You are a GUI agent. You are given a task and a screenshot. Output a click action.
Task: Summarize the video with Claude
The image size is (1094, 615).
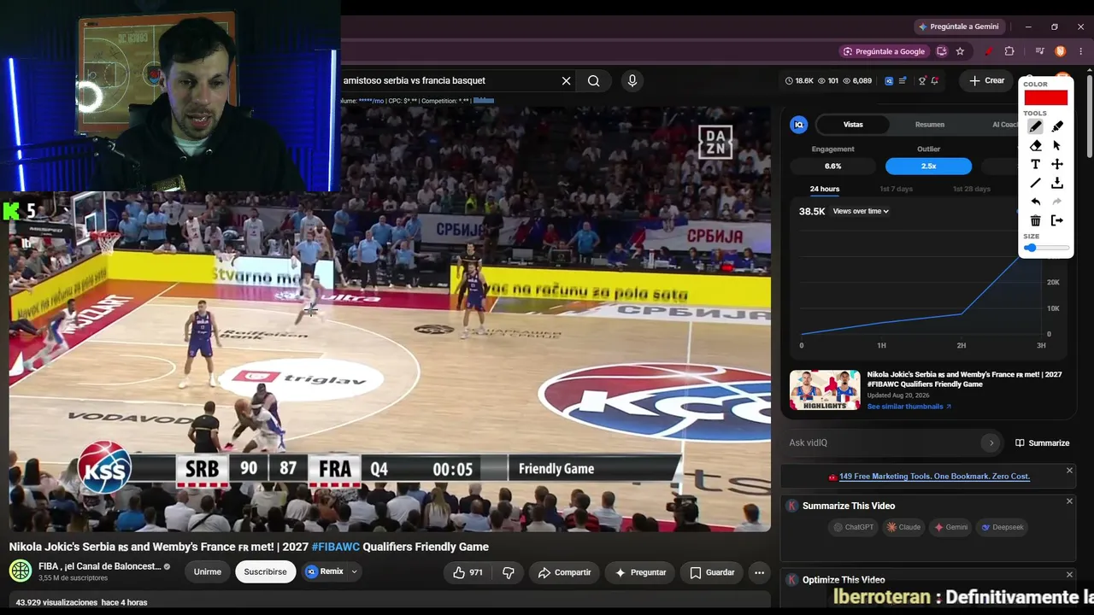click(903, 527)
